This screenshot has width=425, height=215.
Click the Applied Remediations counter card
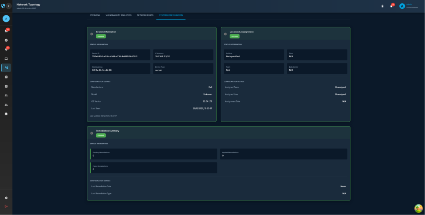pos(283,154)
